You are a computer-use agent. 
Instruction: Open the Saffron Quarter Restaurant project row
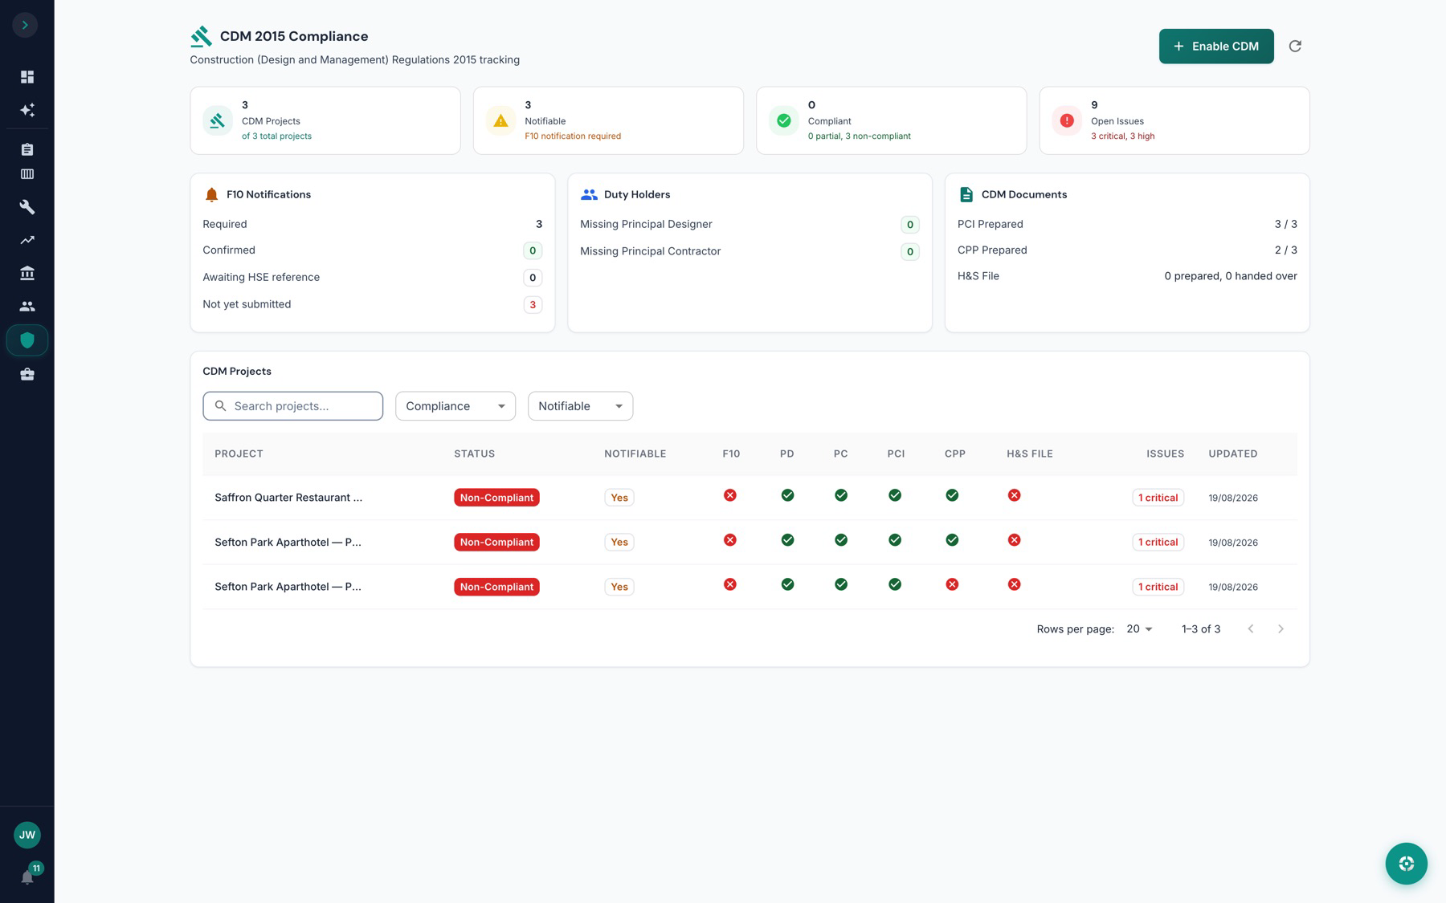pyautogui.click(x=750, y=498)
